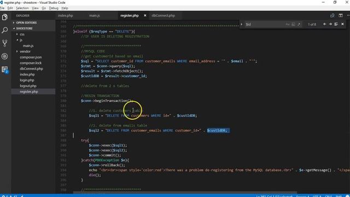
Task: Open the Selection menu
Action: (x=22, y=8)
